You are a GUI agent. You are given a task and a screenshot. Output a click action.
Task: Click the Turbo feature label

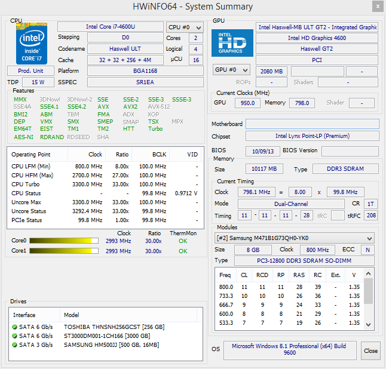point(155,128)
